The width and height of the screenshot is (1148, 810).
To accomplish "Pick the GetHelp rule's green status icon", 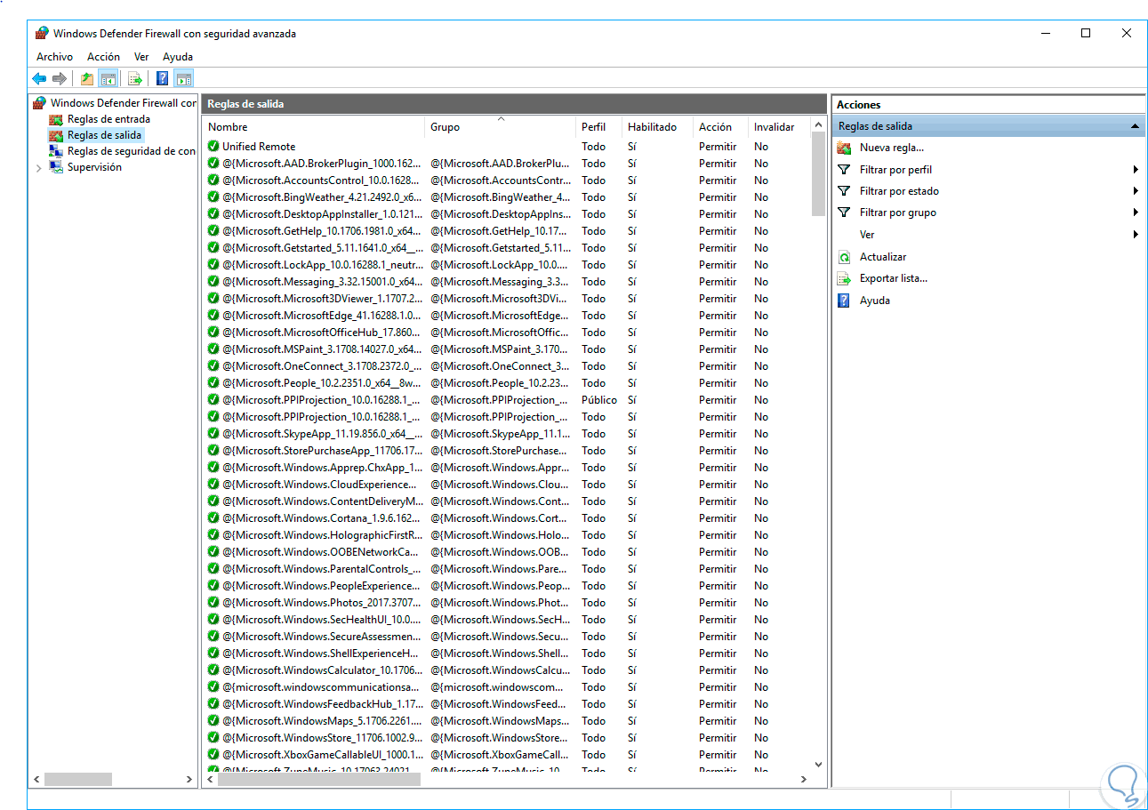I will click(x=213, y=230).
